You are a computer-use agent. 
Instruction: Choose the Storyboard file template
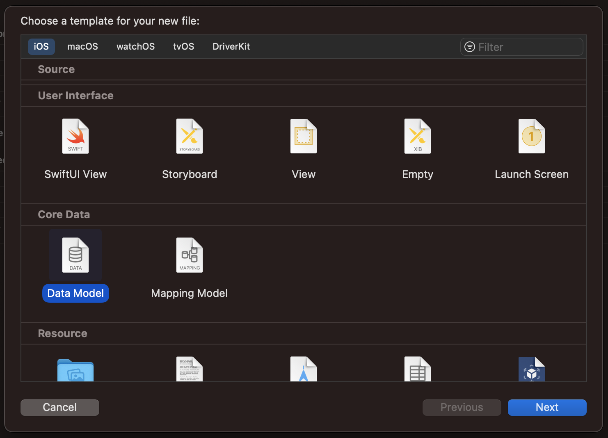(x=190, y=136)
